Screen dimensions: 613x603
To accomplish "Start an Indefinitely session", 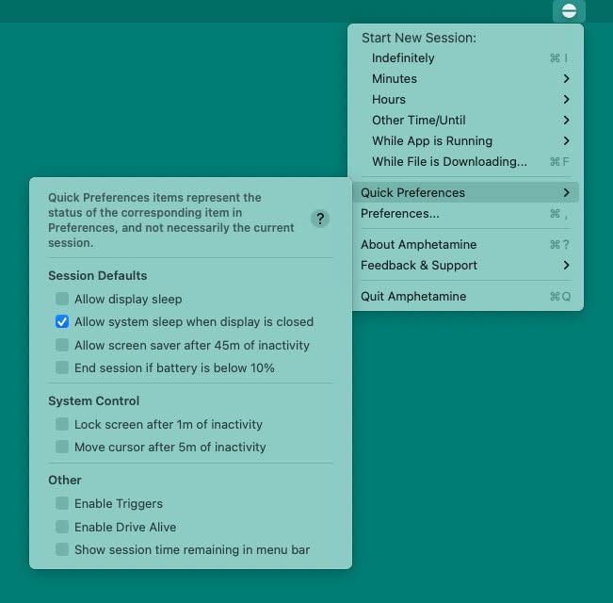I will coord(465,57).
